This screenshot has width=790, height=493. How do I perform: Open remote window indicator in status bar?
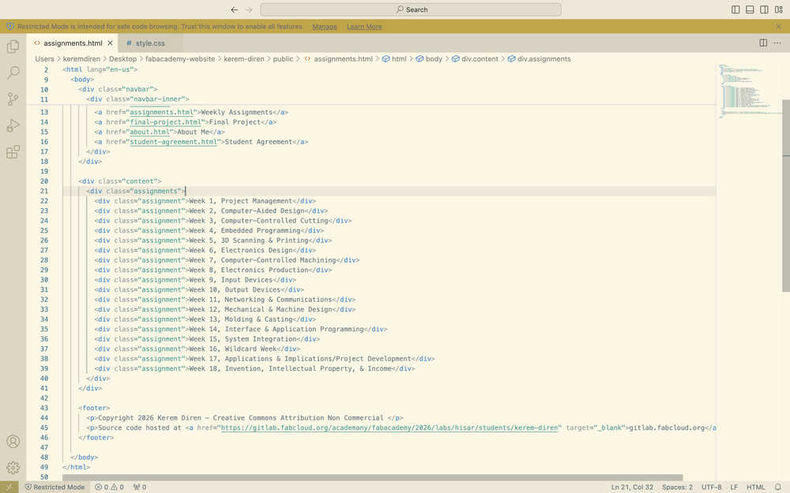(x=9, y=487)
